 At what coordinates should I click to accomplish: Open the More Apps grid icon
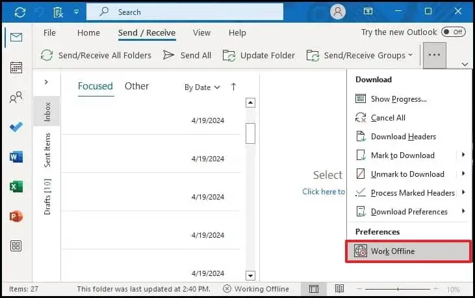click(16, 246)
